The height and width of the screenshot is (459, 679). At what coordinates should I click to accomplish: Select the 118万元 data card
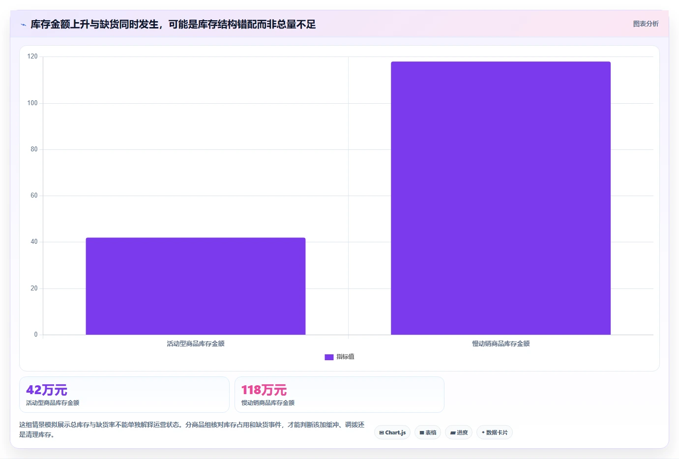[x=339, y=395]
